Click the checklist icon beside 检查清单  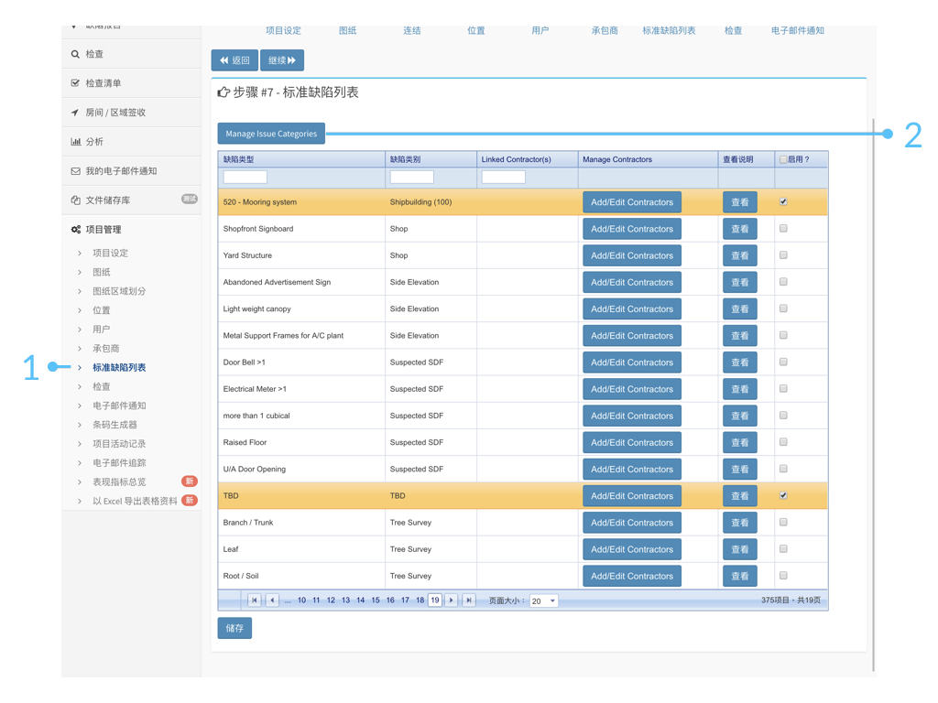click(x=75, y=83)
